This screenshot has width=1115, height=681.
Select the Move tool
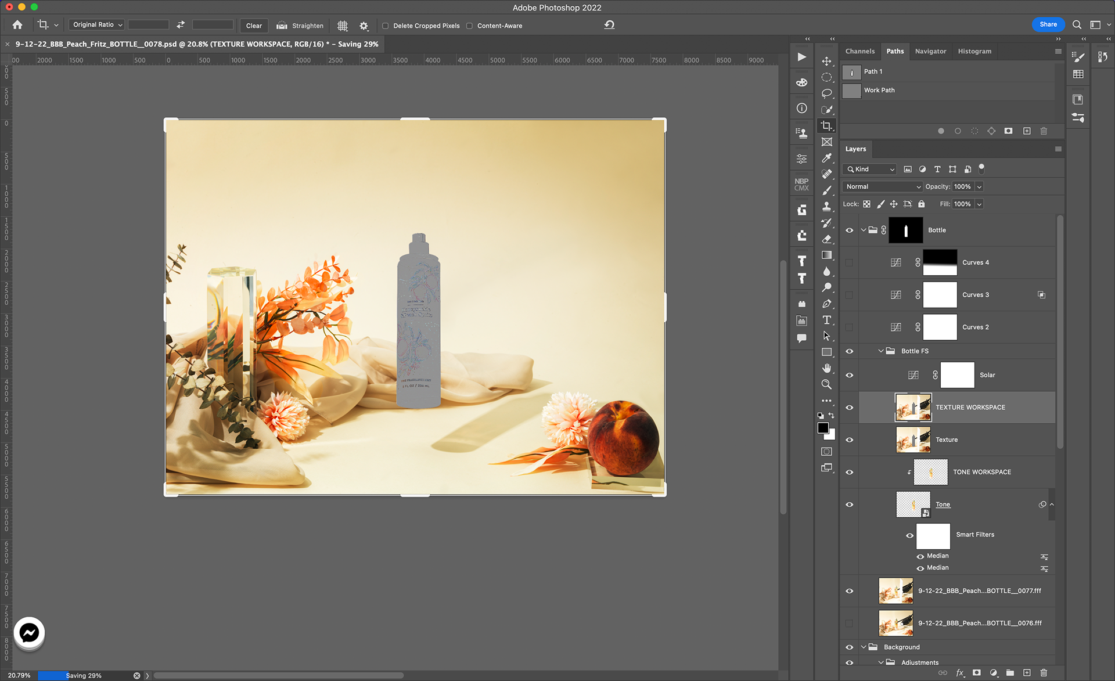pyautogui.click(x=826, y=61)
